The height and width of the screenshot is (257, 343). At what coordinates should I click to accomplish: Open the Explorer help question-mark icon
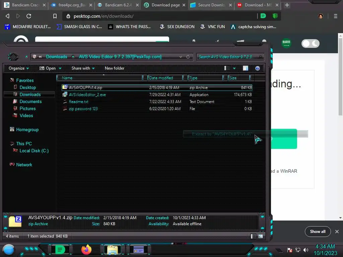tap(258, 68)
